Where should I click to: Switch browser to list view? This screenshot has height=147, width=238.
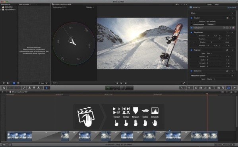[18, 83]
